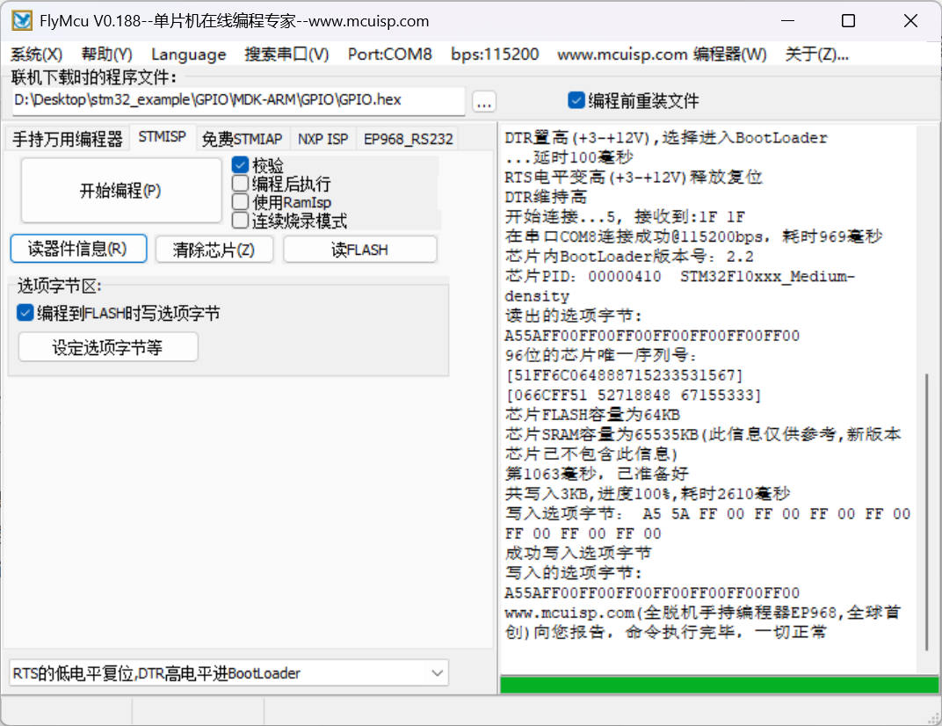Switch to the 手持万用编程器 tab
The image size is (942, 726).
[68, 140]
